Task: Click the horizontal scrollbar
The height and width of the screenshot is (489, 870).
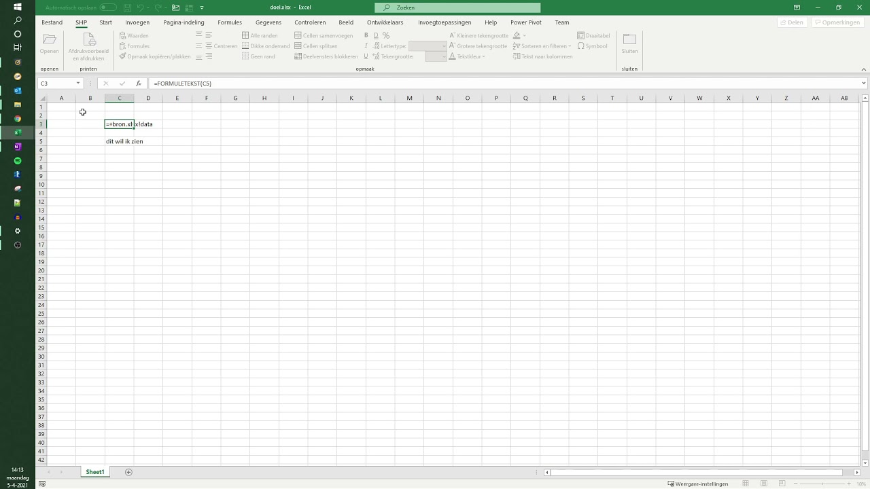Action: point(697,472)
